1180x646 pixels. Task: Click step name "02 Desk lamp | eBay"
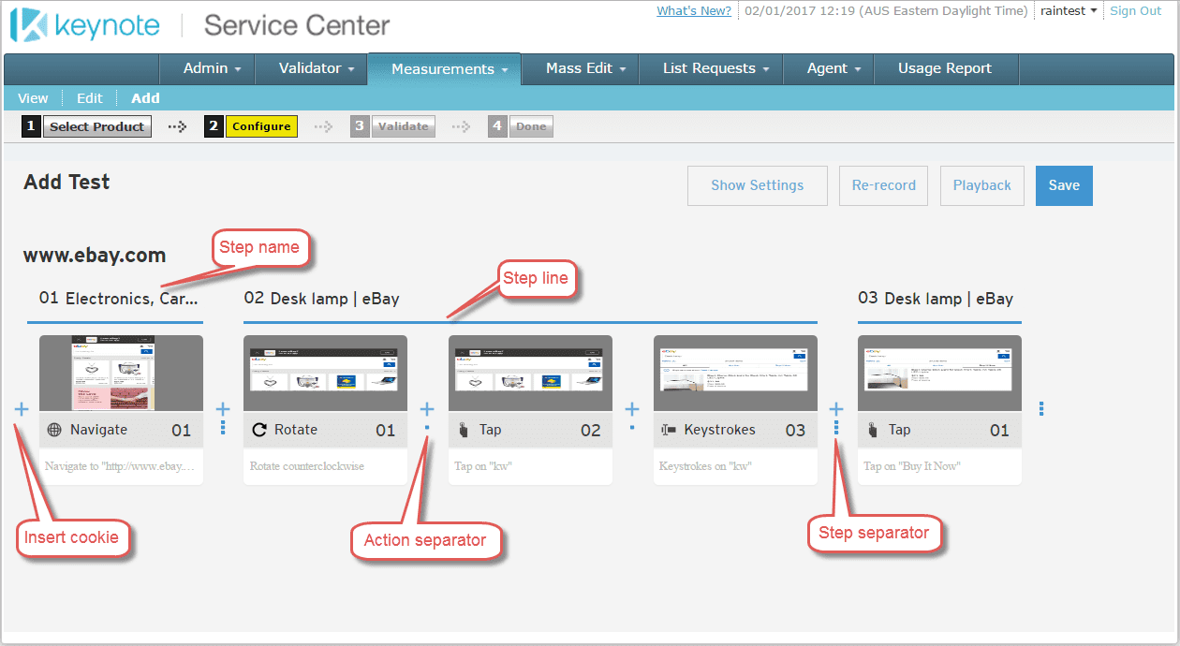click(x=321, y=299)
